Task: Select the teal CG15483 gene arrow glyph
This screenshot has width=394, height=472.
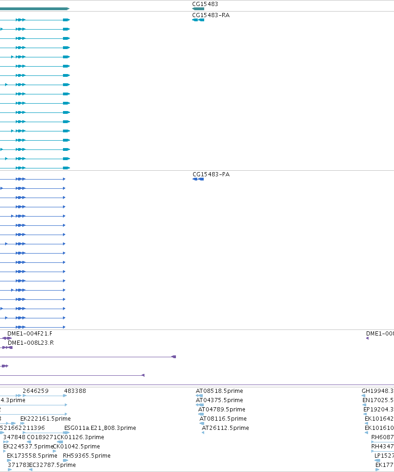Action: [x=198, y=9]
